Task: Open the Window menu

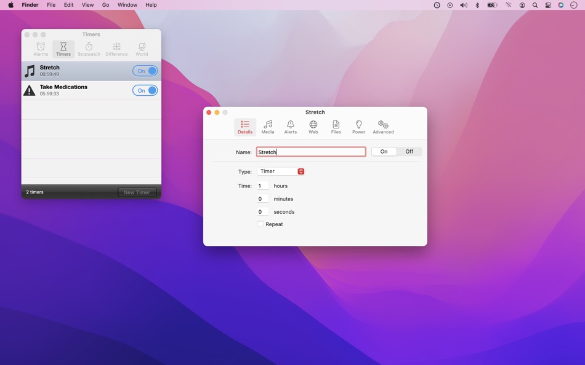Action: pos(127,4)
